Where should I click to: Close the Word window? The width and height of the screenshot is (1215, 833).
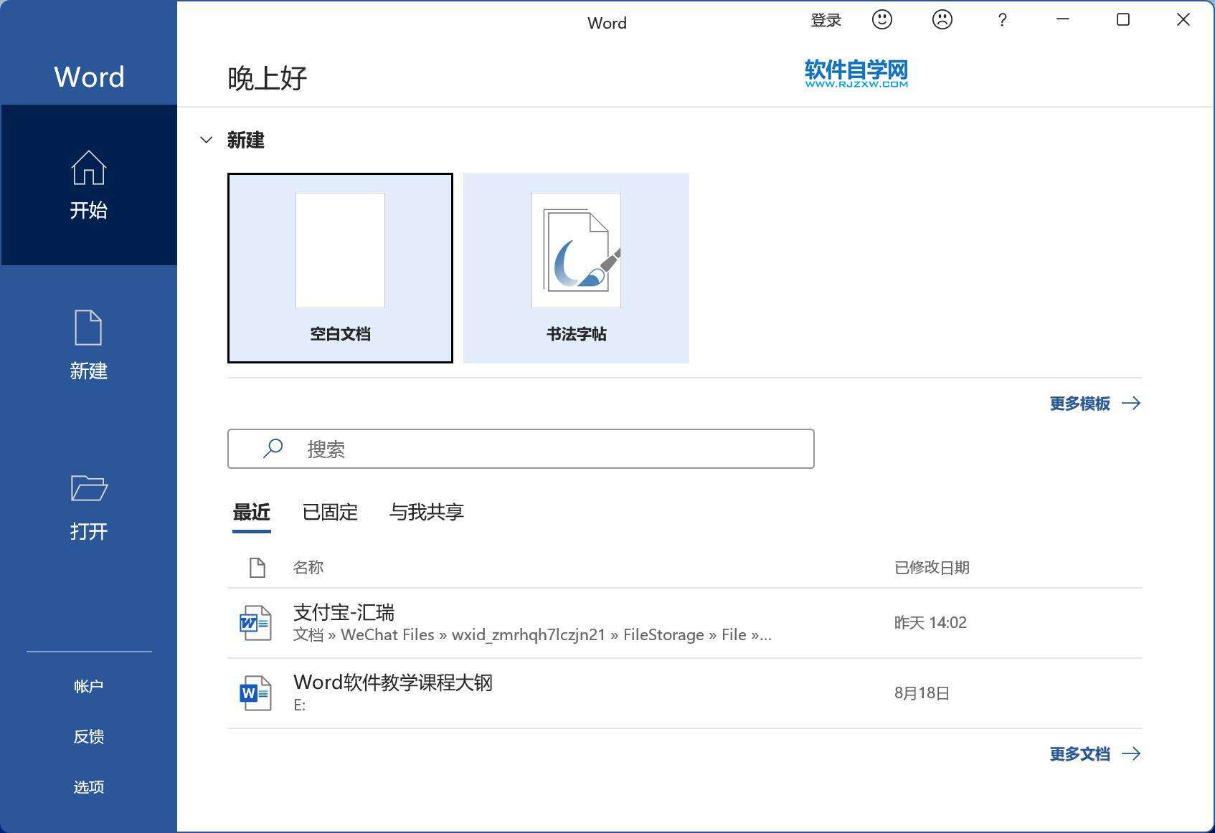(x=1183, y=19)
